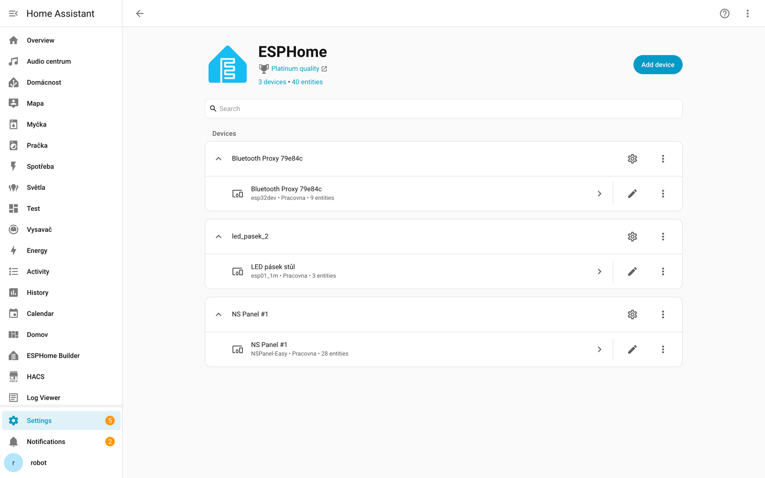Open Log Viewer in sidebar

tap(61, 398)
